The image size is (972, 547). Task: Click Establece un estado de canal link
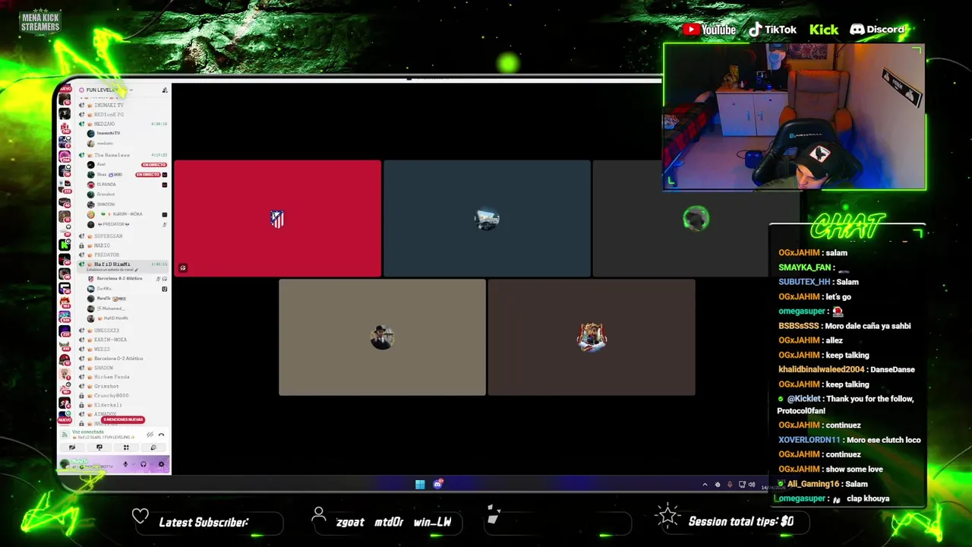coord(111,270)
